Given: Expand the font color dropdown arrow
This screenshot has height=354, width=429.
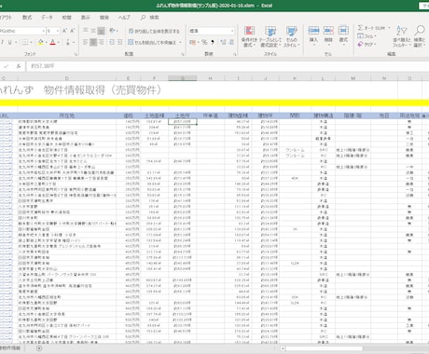Looking at the screenshot, I should [x=59, y=42].
